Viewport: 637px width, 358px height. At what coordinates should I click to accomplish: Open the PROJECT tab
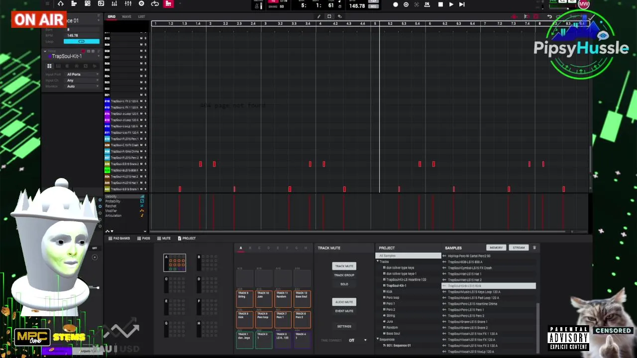coord(187,238)
